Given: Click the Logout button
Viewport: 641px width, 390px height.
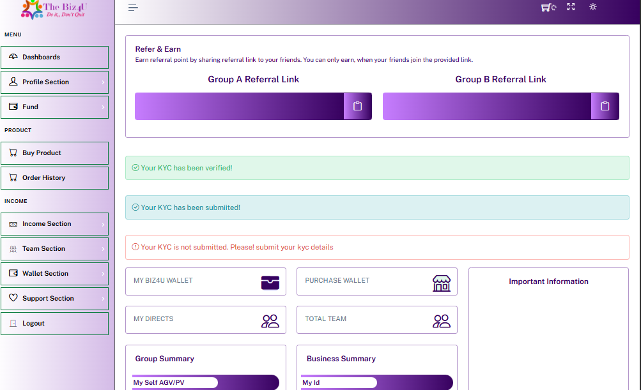Looking at the screenshot, I should (x=54, y=324).
